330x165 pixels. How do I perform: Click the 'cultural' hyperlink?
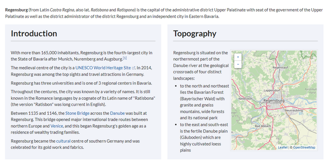[x=63, y=141]
